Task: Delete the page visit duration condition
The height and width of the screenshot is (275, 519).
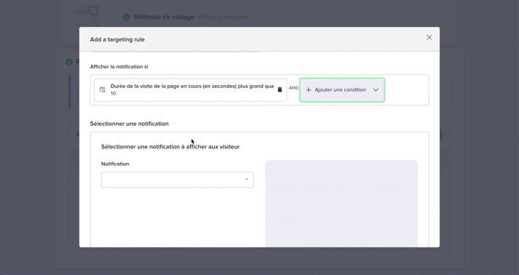Action: point(280,89)
